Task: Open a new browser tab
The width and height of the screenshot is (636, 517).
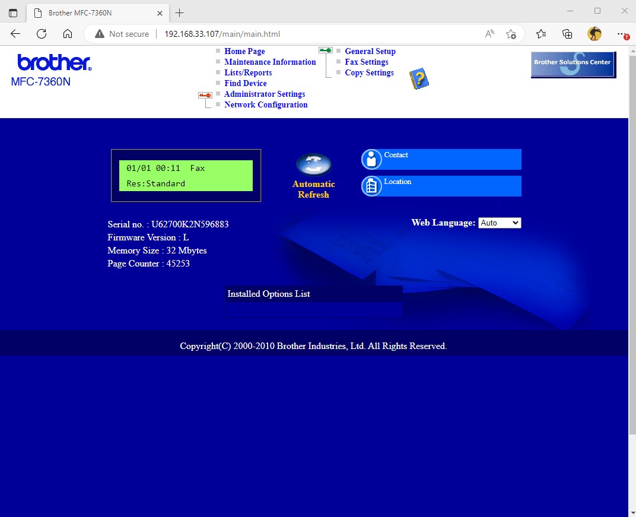Action: pyautogui.click(x=180, y=12)
